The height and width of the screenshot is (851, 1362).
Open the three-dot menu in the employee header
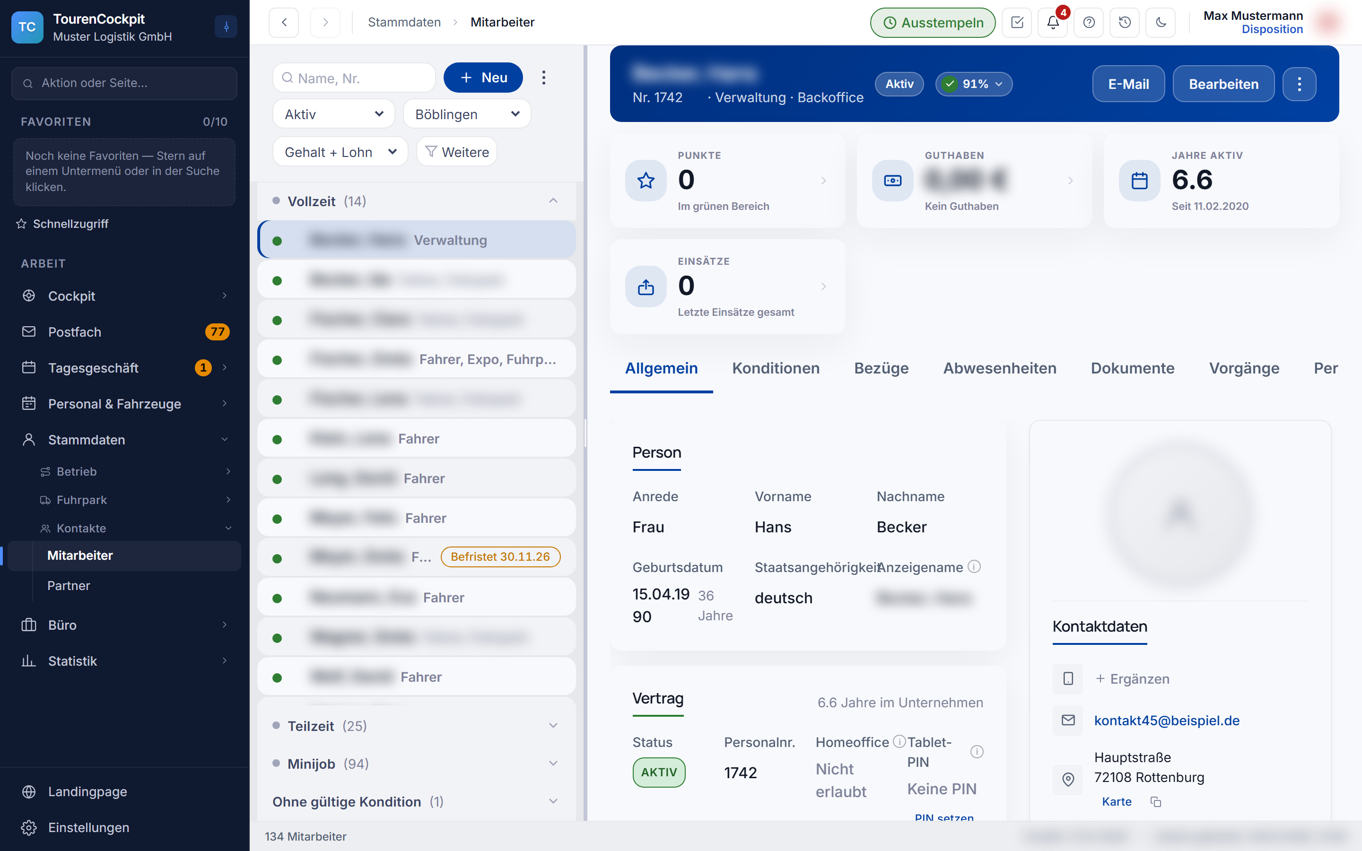click(1300, 84)
